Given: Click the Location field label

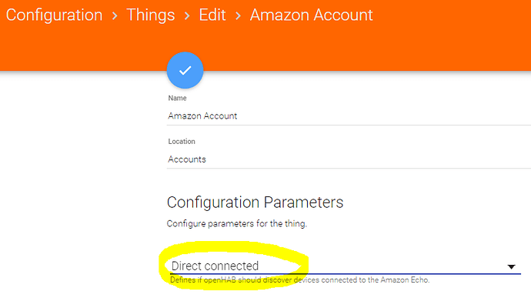Looking at the screenshot, I should [182, 142].
